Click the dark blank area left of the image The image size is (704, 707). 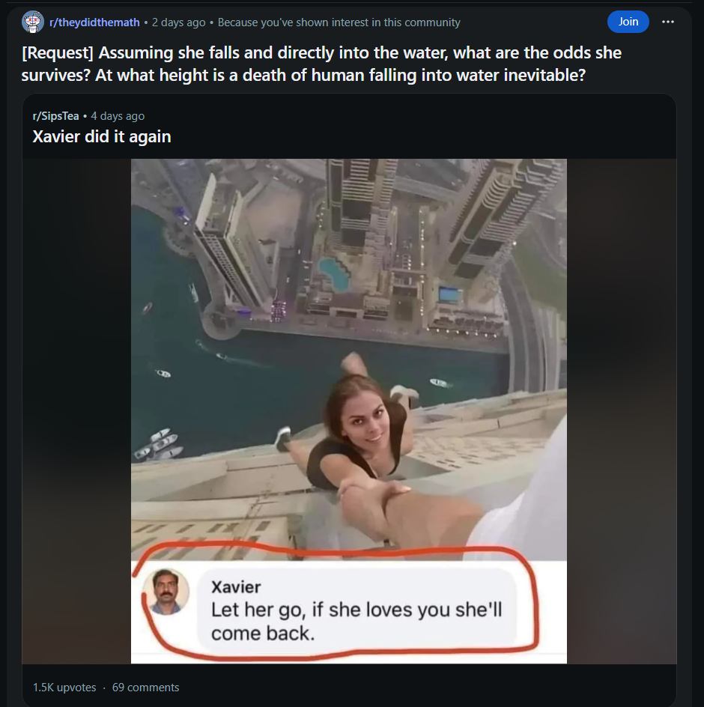[x=75, y=412]
